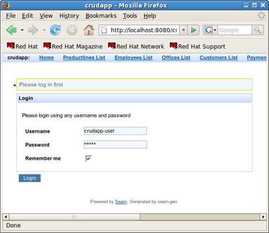Image resolution: width=269 pixels, height=233 pixels.
Task: Click the Username input field
Action: 115,131
